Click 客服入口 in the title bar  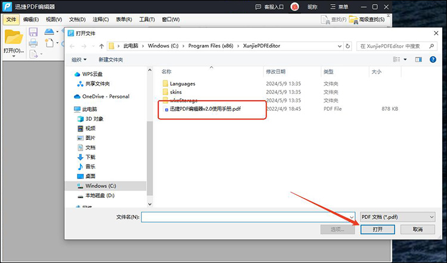269,7
